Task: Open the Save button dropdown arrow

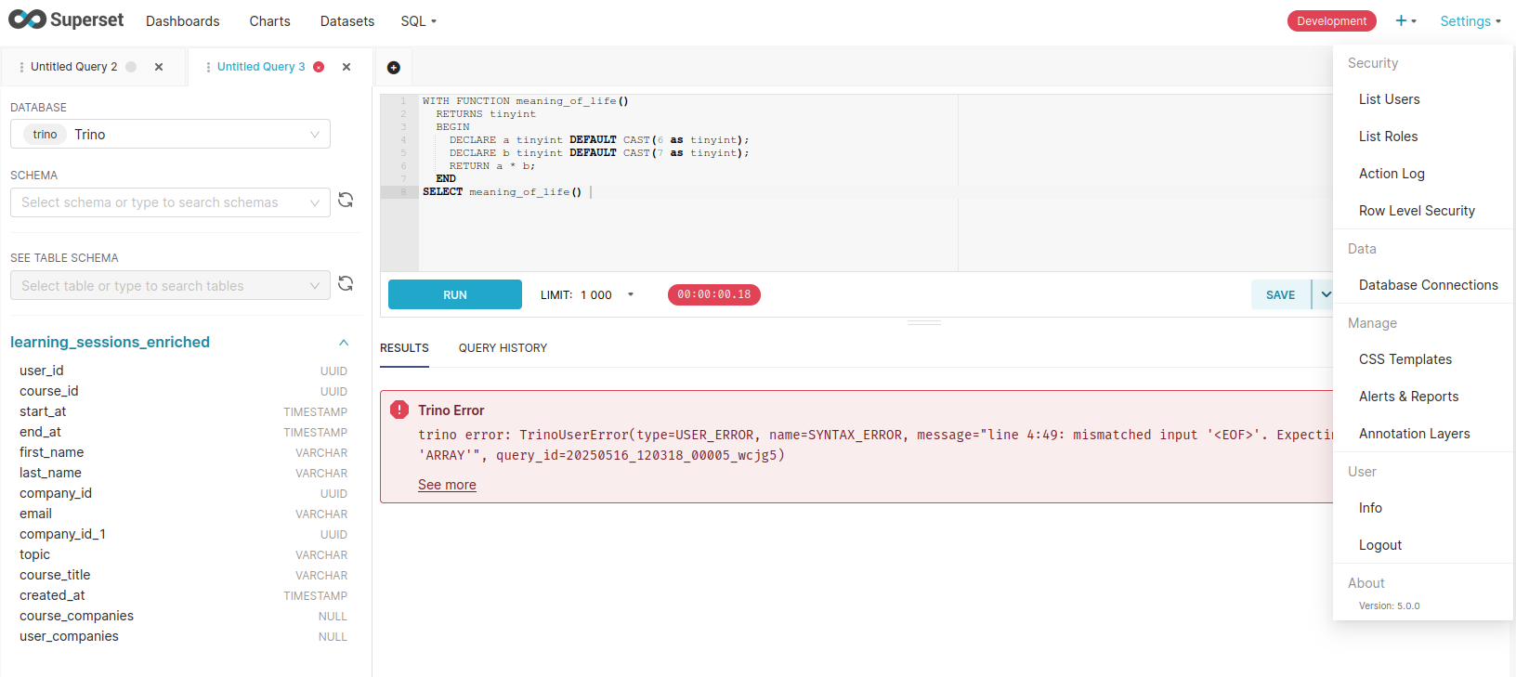Action: pyautogui.click(x=1326, y=294)
